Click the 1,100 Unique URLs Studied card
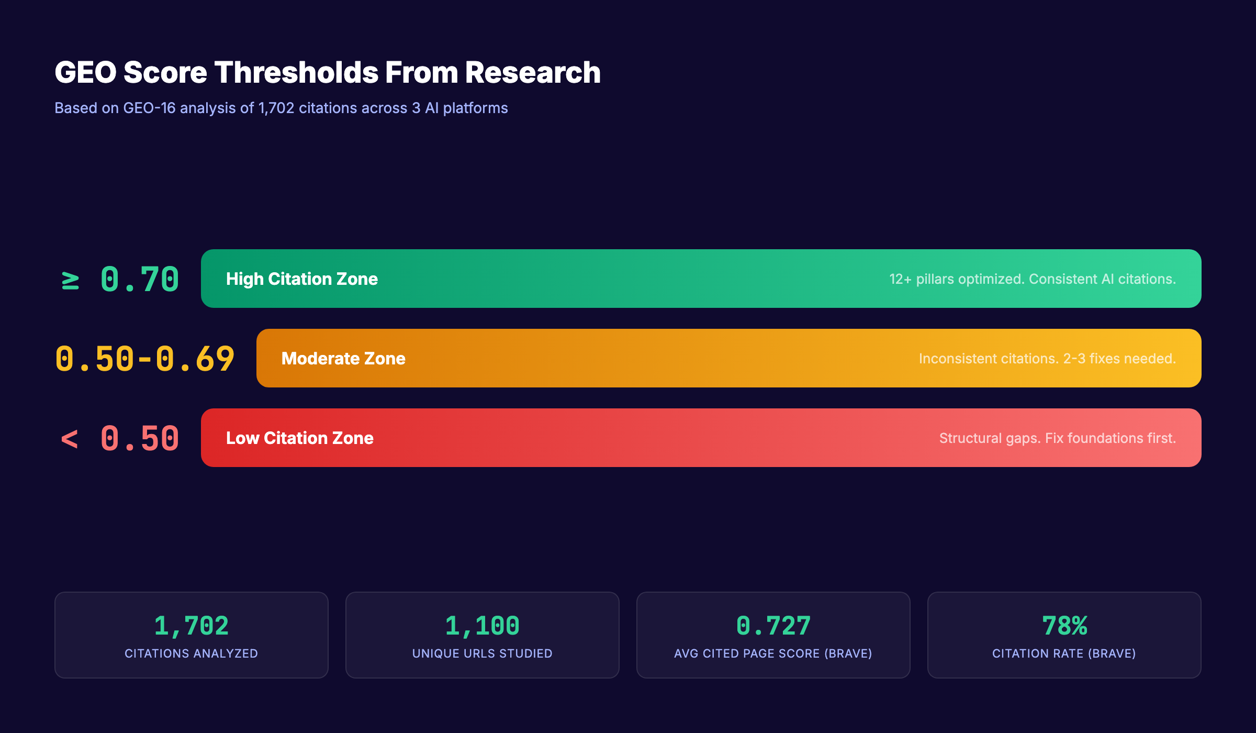 (x=481, y=635)
